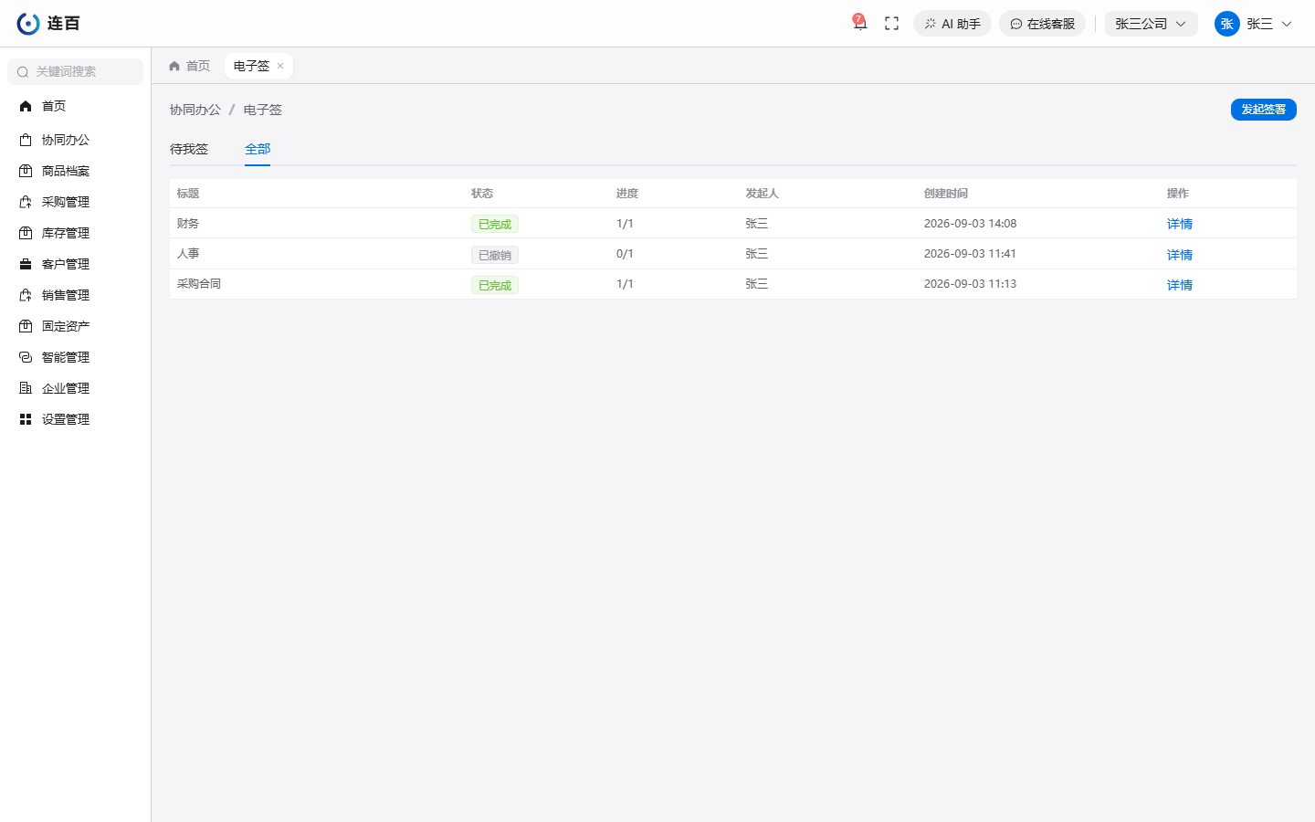
Task: Click the 张 user avatar
Action: pyautogui.click(x=1226, y=24)
